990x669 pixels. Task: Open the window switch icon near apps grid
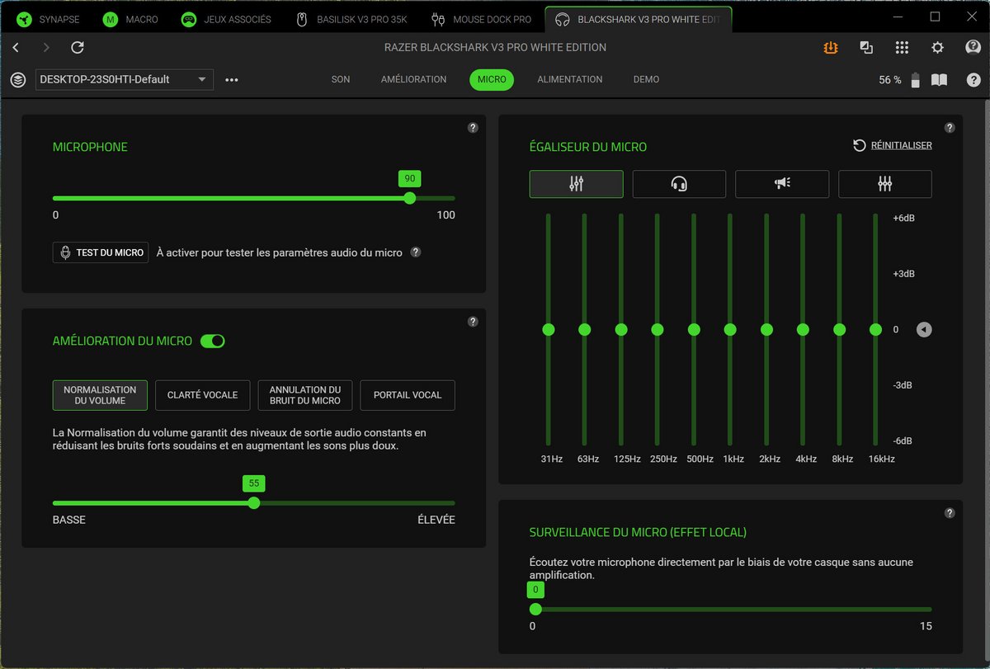tap(866, 48)
